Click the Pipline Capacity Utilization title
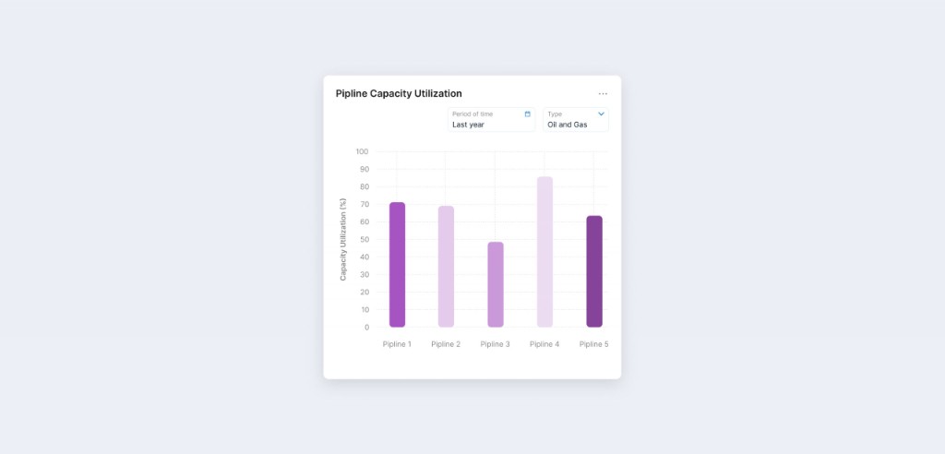This screenshot has height=454, width=945. [x=399, y=93]
